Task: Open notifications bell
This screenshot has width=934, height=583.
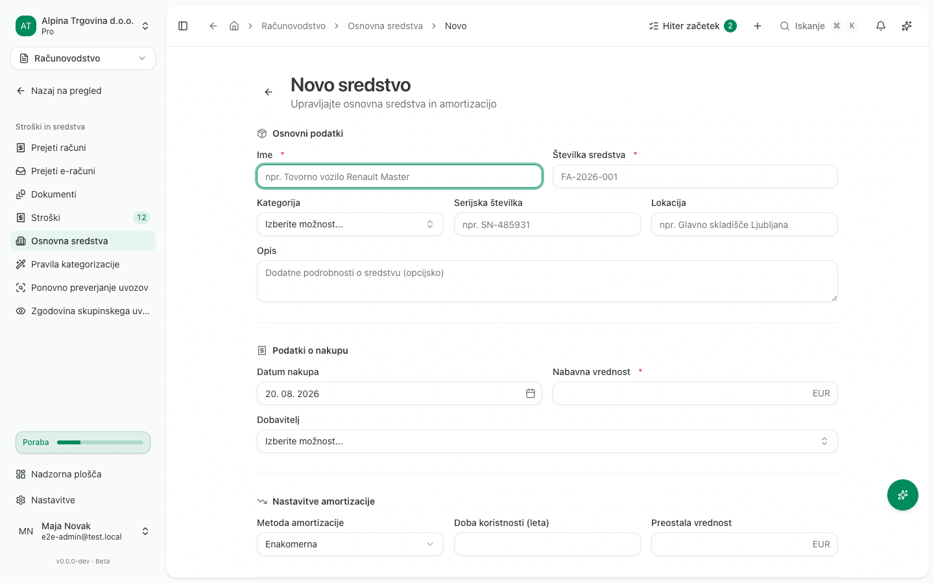Action: click(x=881, y=26)
